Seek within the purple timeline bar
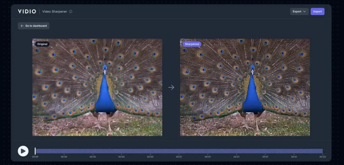 pos(179,151)
